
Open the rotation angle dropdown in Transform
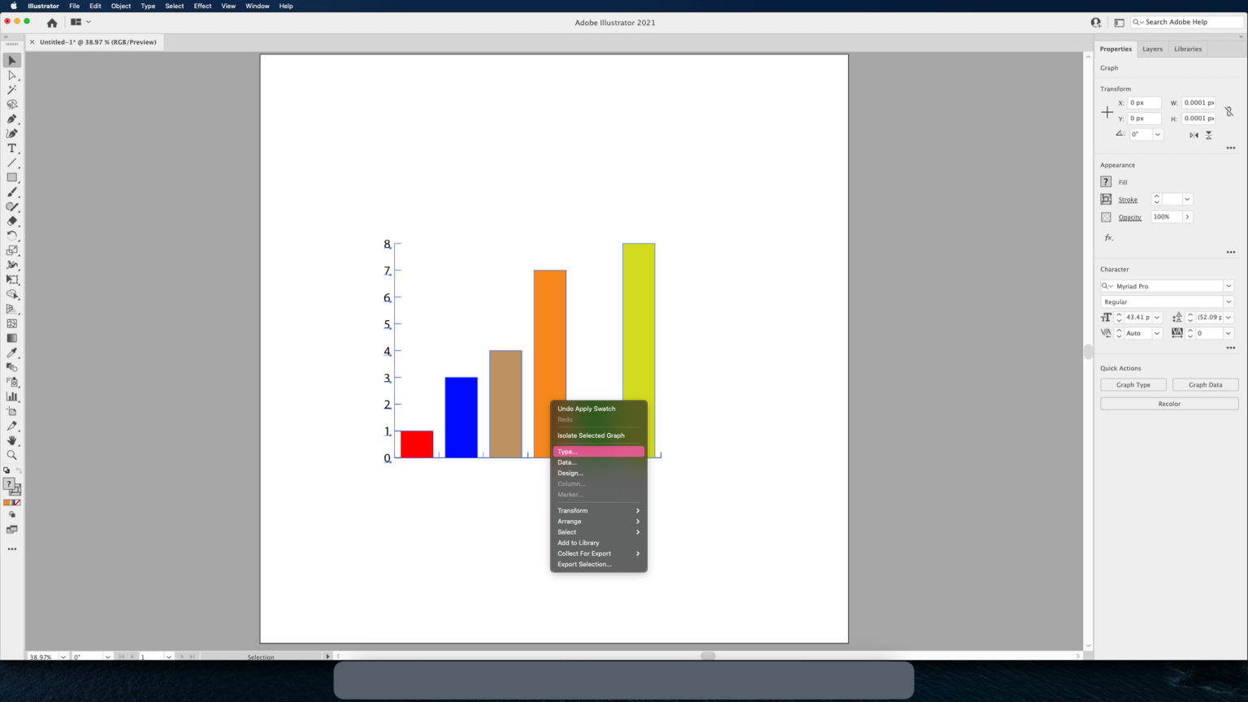(1156, 134)
